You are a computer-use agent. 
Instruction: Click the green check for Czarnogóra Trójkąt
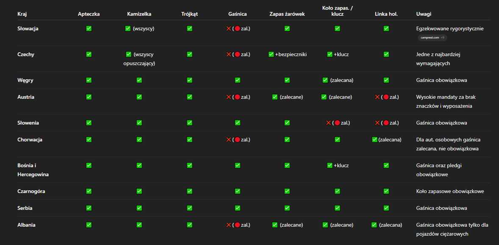[189, 191]
